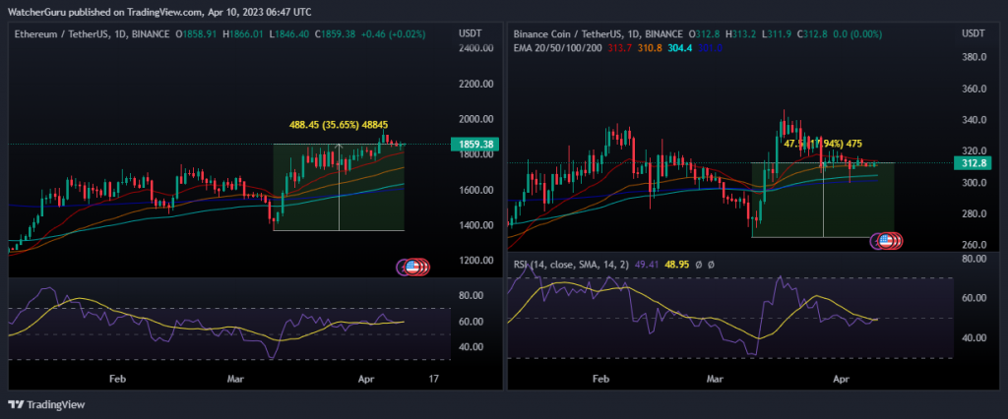Click 380.0 on the Binance price axis
Screen dimensions: 1008x419
[x=975, y=57]
